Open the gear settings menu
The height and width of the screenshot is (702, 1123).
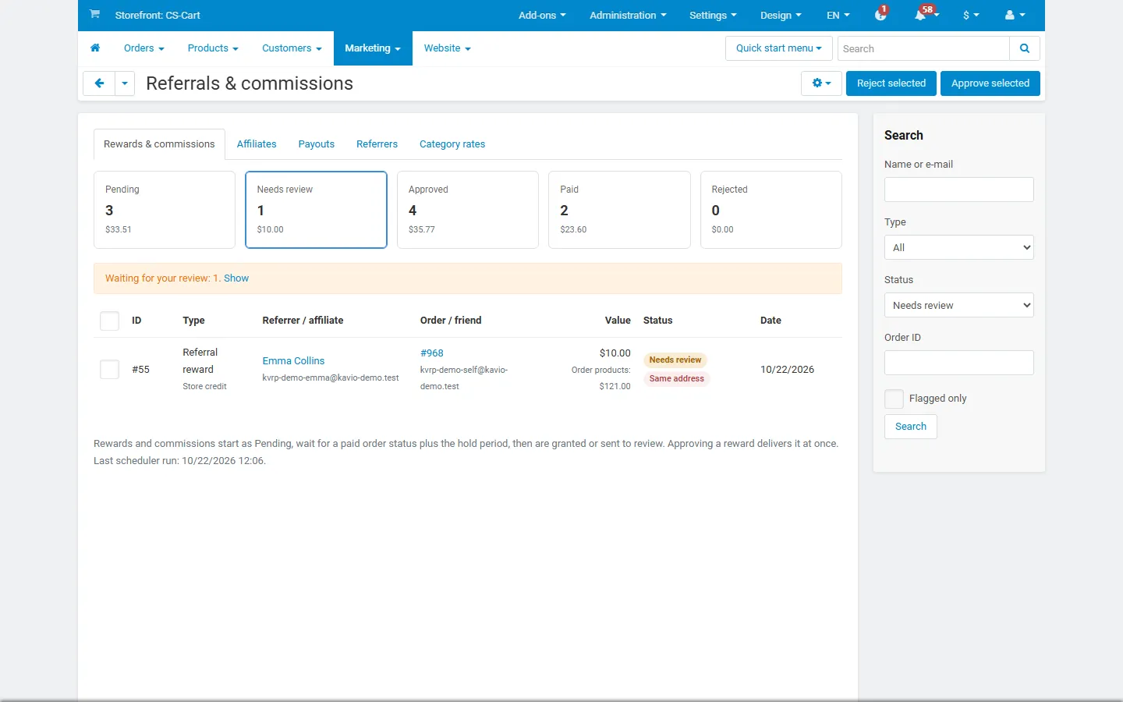(821, 83)
